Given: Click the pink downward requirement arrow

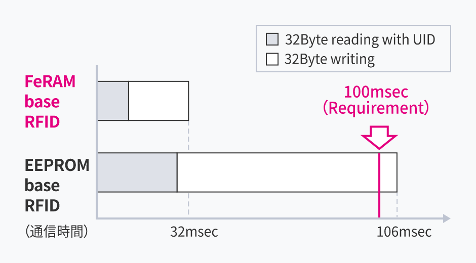Looking at the screenshot, I should 379,137.
